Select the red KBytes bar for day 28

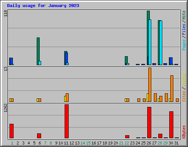(160, 136)
